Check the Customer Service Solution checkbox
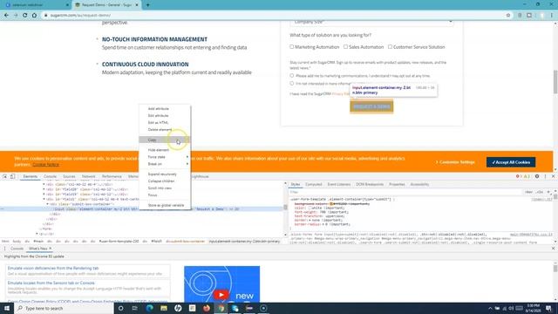Viewport: 558px width, 314px height. tap(390, 46)
